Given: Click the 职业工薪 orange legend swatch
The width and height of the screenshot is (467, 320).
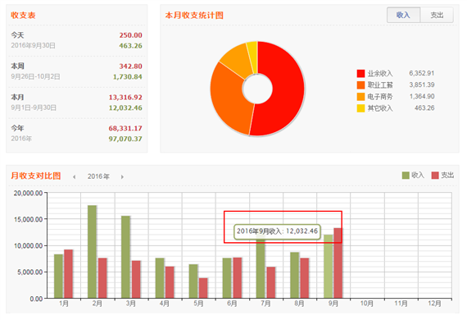Looking at the screenshot, I should tap(360, 85).
